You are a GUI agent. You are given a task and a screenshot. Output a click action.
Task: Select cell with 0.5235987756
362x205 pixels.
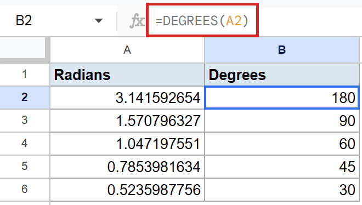point(127,190)
